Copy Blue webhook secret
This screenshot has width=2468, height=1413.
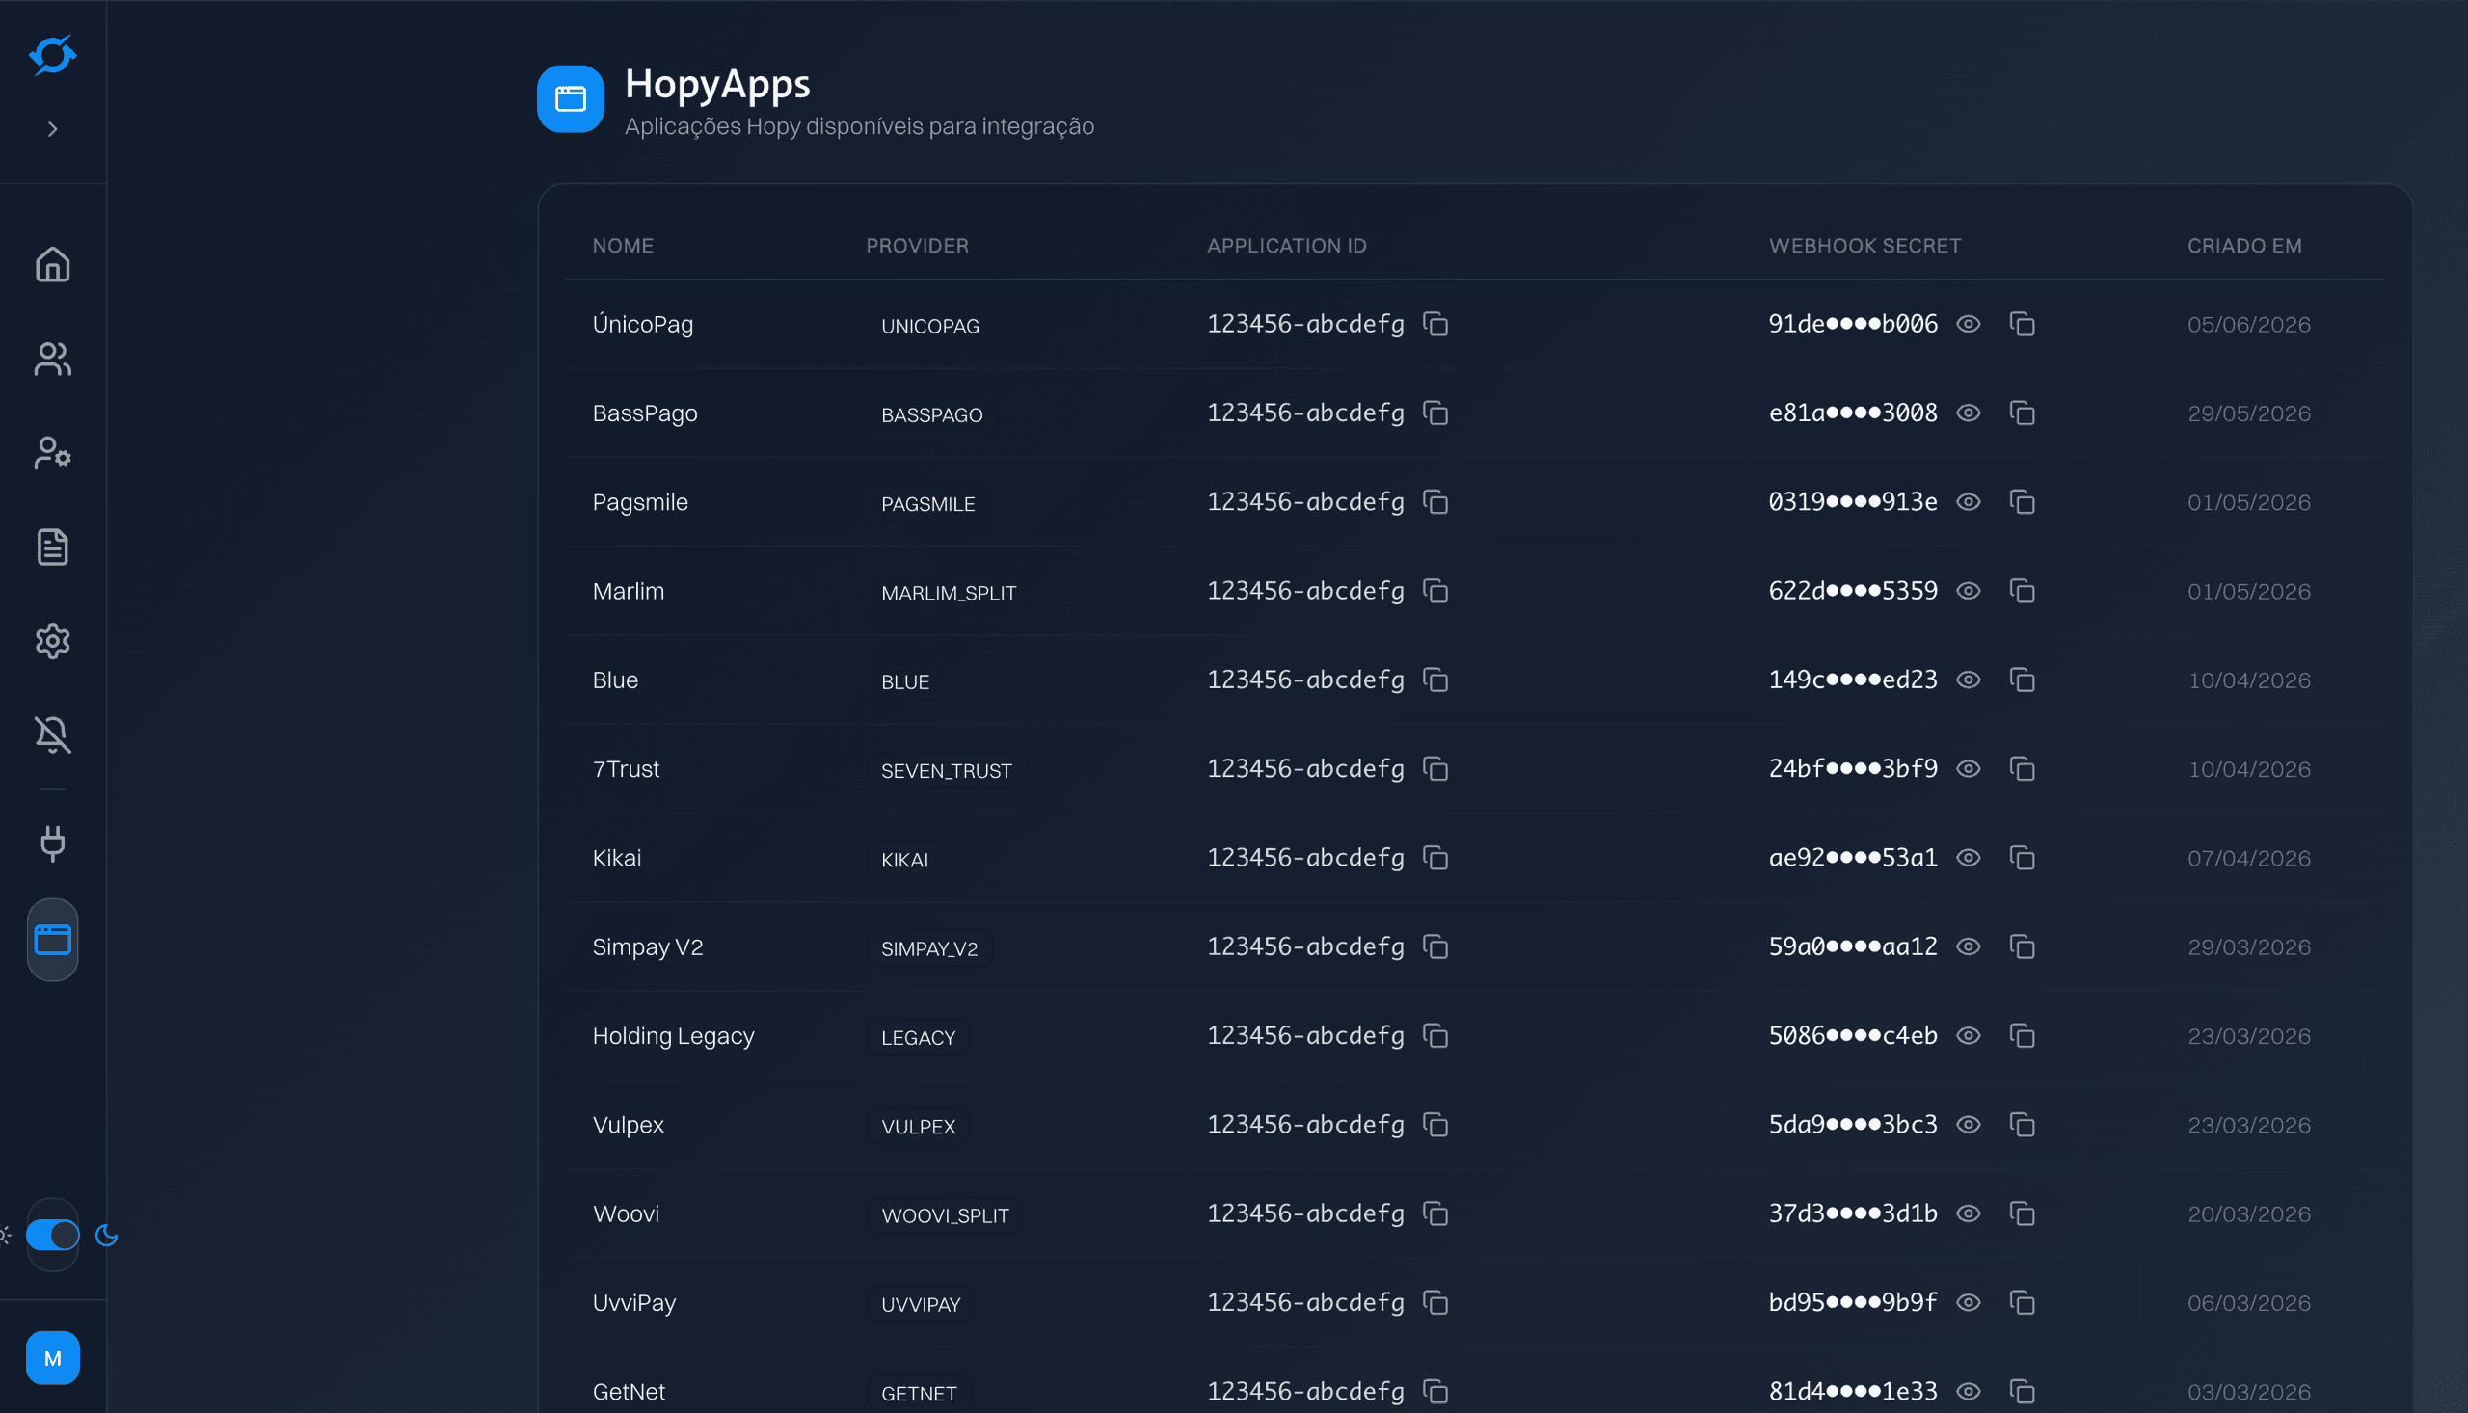2023,680
